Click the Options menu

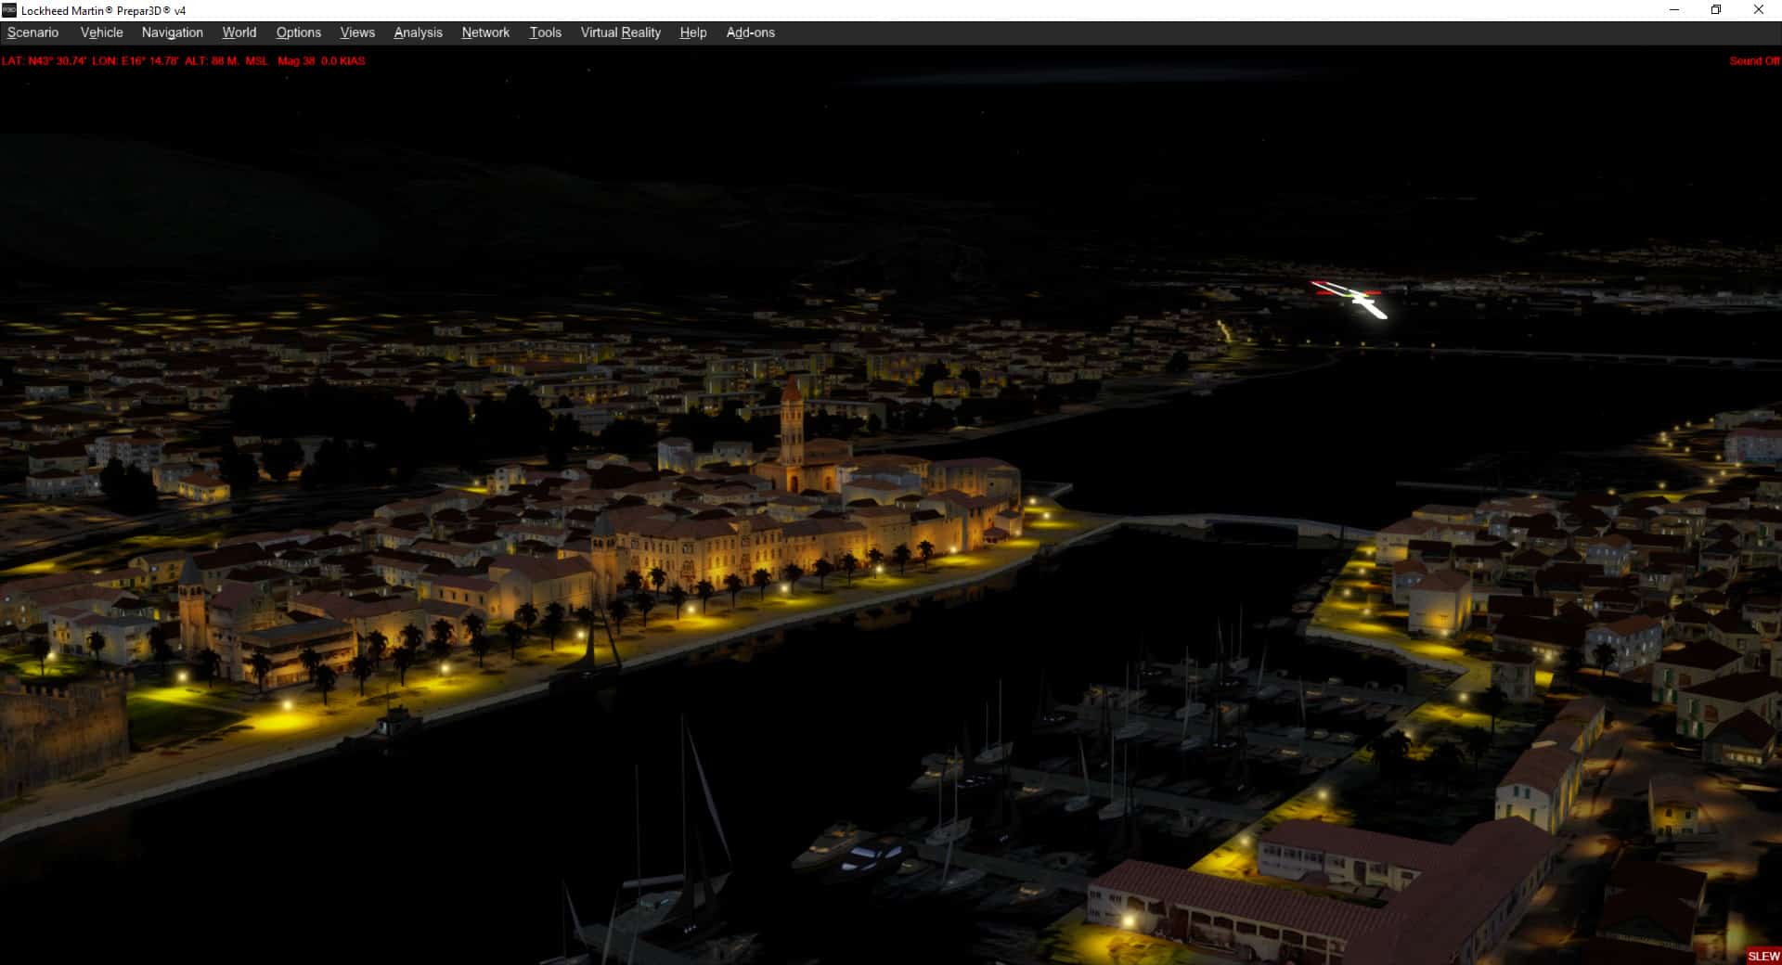click(x=298, y=32)
